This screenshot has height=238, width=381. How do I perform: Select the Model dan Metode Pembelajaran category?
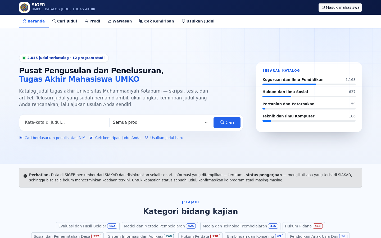tap(160, 226)
